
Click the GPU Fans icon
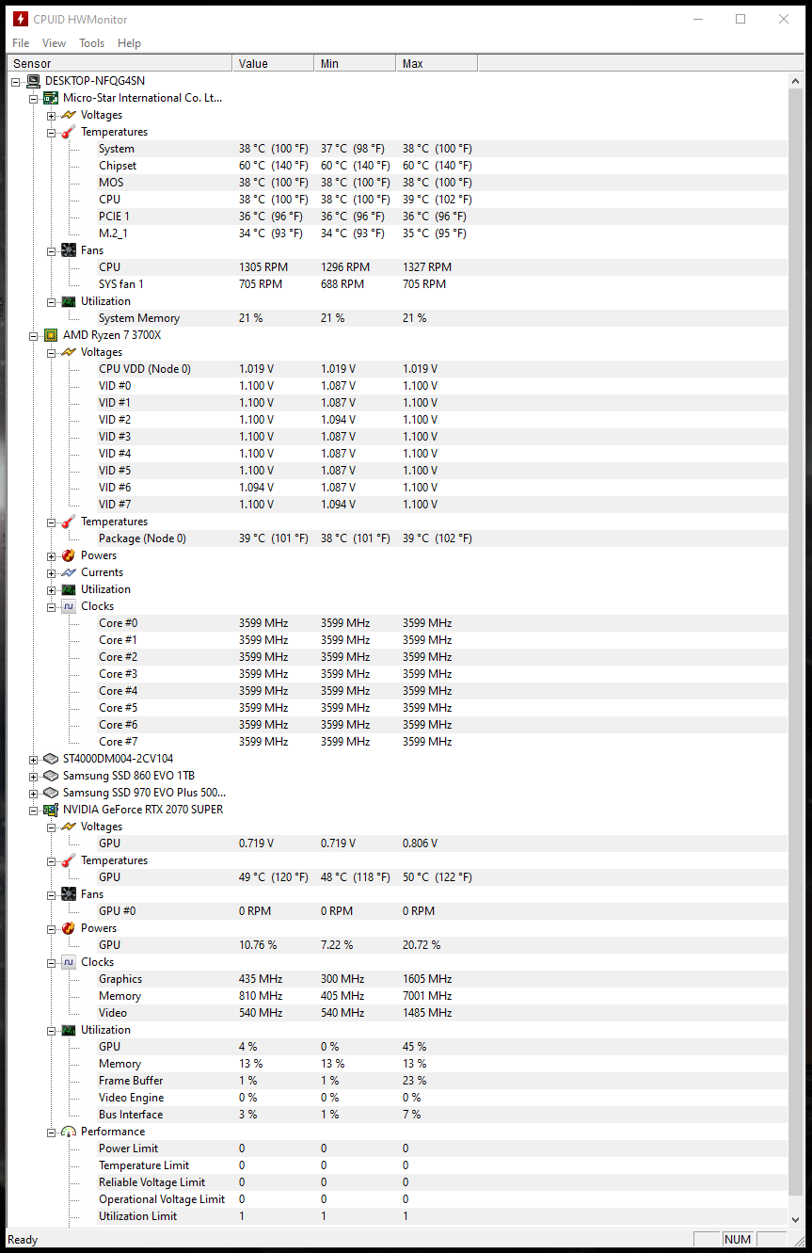click(69, 894)
